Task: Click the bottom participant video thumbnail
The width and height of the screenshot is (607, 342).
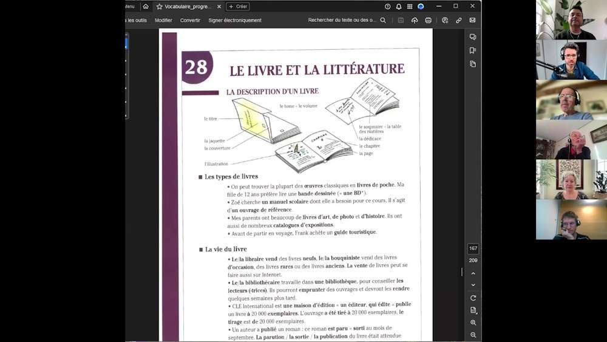Action: click(x=571, y=220)
